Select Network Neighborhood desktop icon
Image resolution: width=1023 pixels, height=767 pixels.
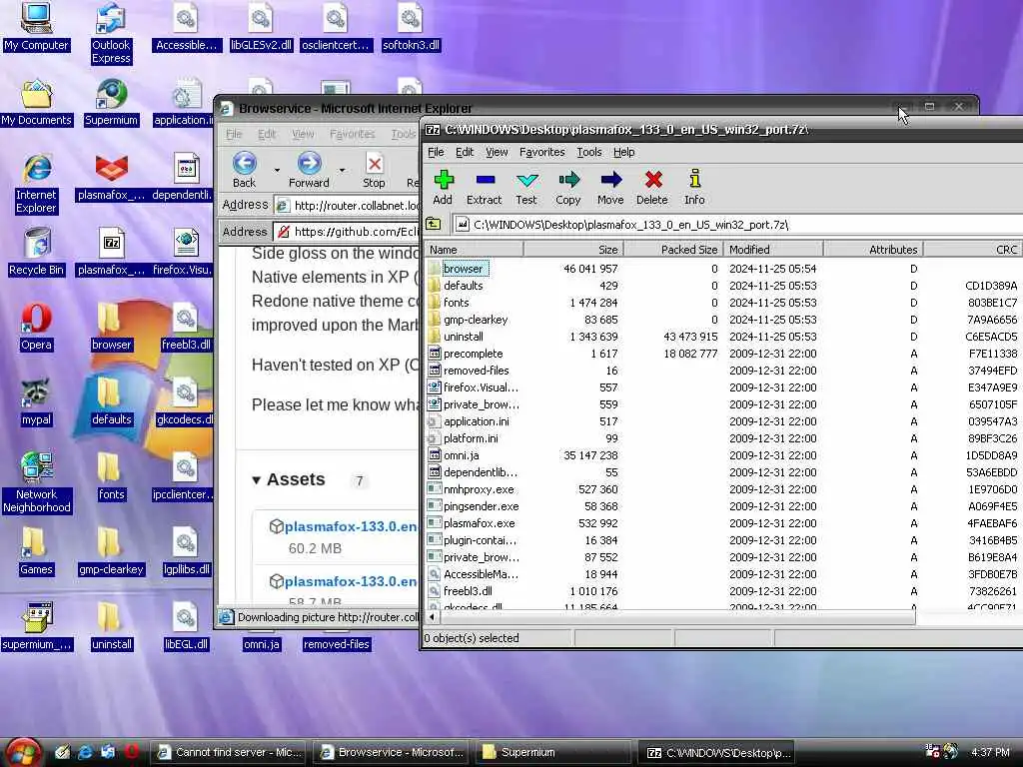[x=36, y=482]
